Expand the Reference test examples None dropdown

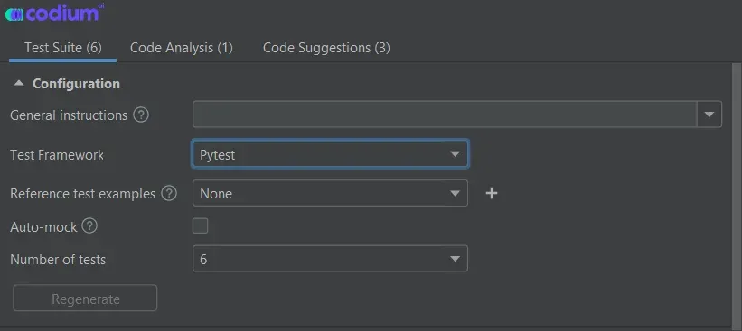330,193
